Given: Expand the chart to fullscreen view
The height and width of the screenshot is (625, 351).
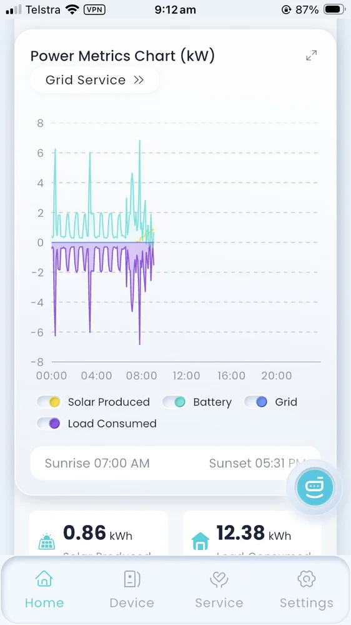Looking at the screenshot, I should click(311, 56).
